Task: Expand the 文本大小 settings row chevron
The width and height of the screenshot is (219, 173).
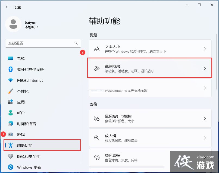Action: 205,49
